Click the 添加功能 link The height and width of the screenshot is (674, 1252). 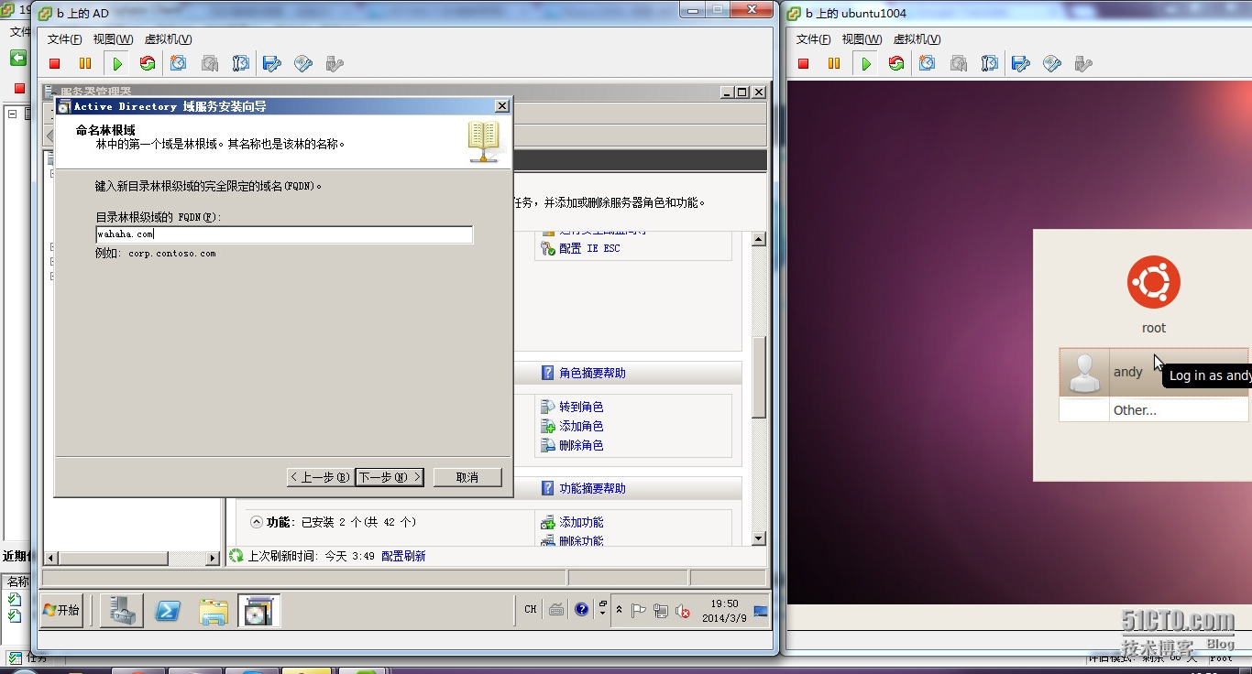[x=581, y=522]
